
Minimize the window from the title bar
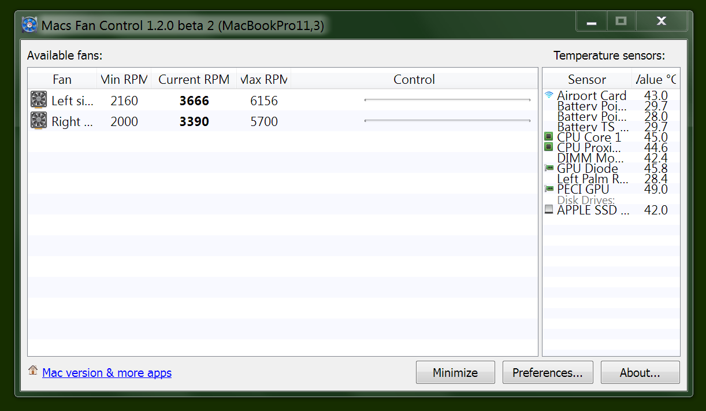[x=592, y=22]
